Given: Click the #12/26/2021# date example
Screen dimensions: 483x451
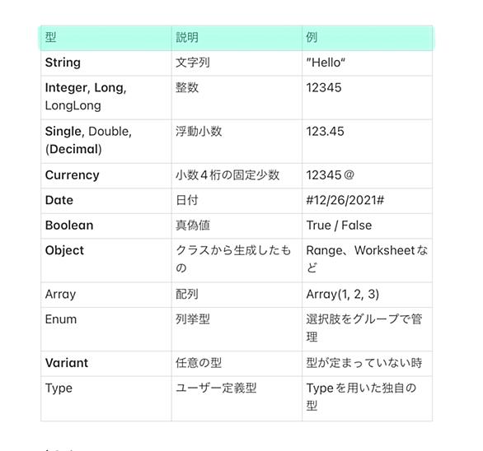Looking at the screenshot, I should (x=345, y=201).
